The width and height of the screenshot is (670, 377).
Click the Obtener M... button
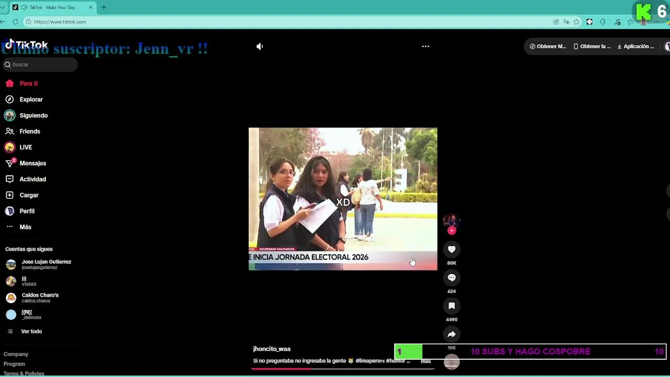point(548,46)
